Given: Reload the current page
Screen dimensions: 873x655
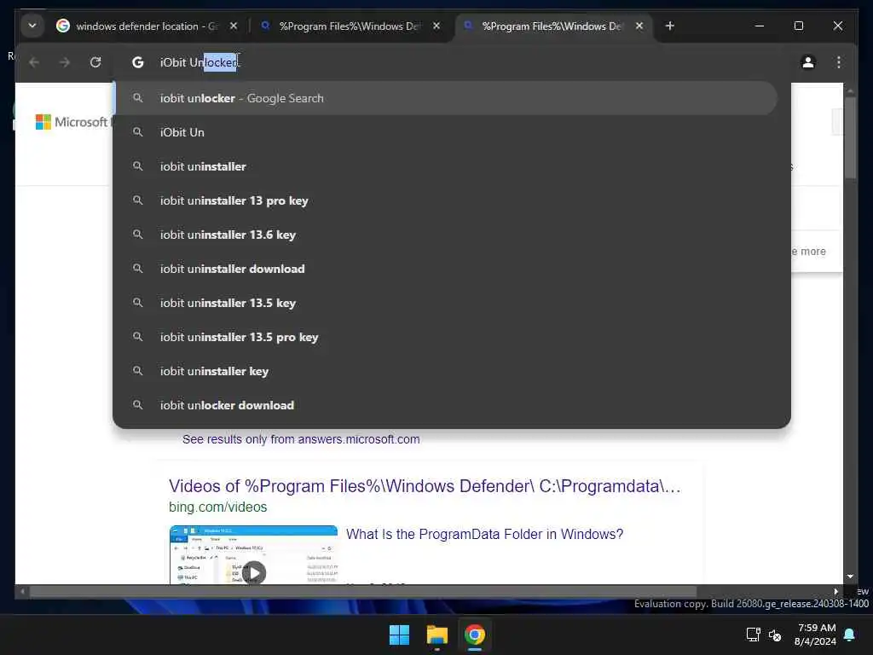Looking at the screenshot, I should (95, 62).
